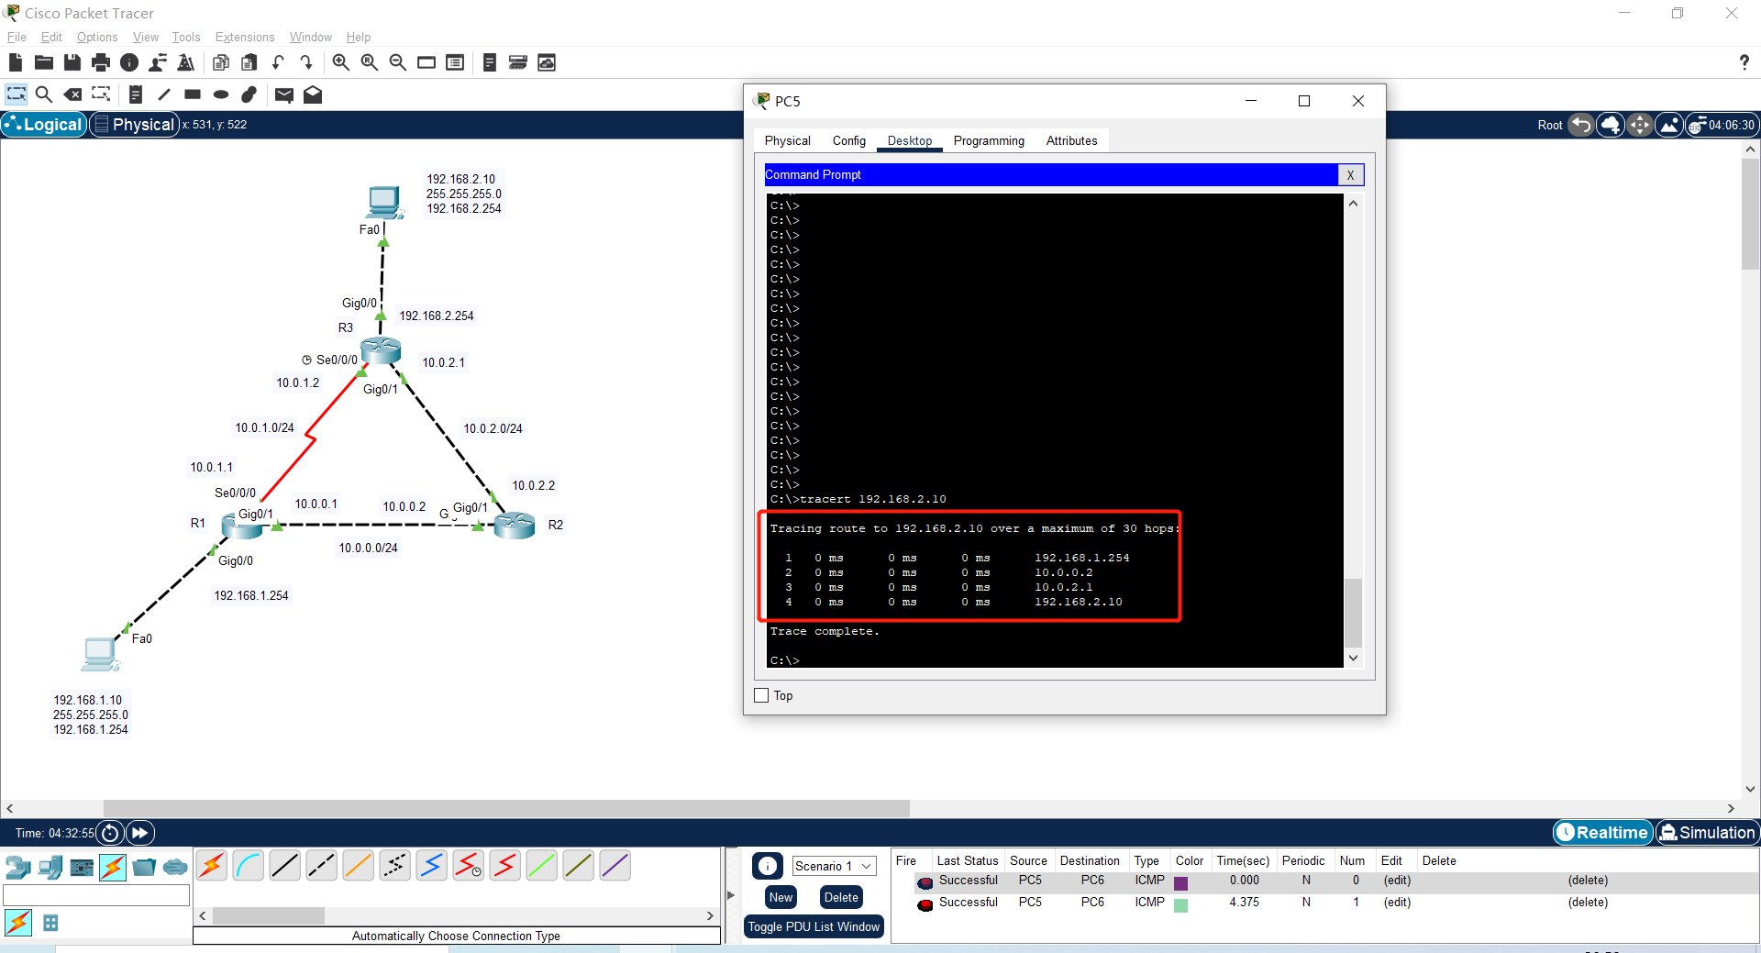Select the Delete tool
The image size is (1761, 953).
(x=72, y=94)
